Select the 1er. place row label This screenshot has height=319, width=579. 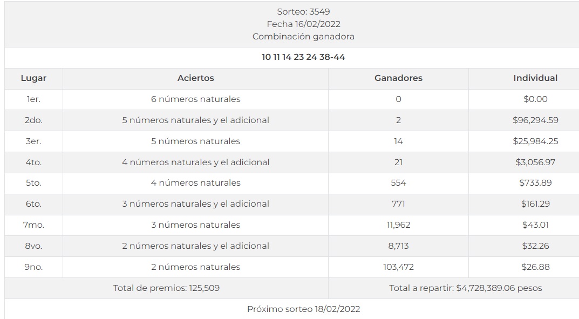(33, 99)
